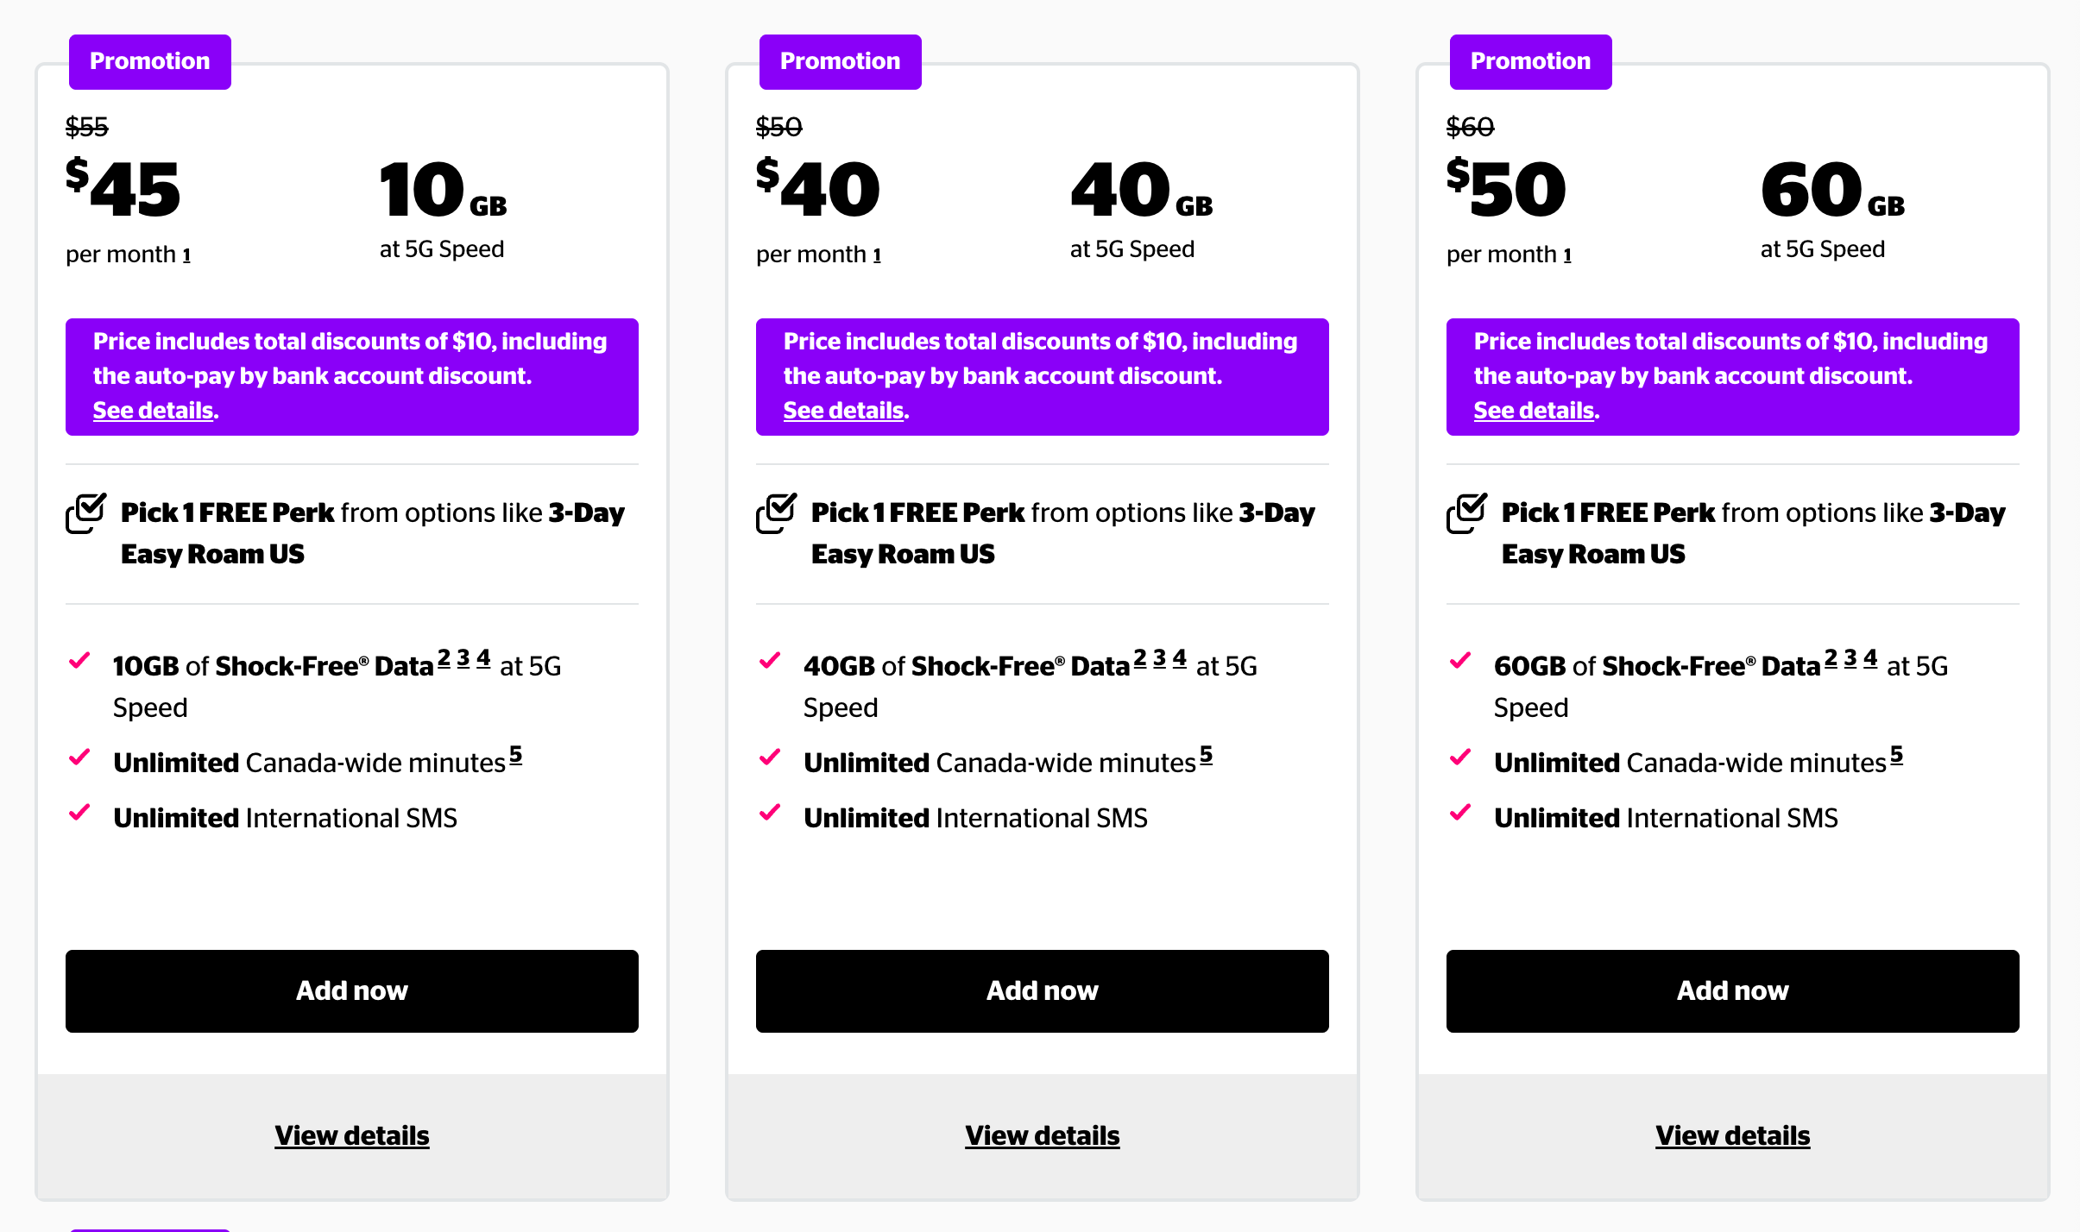Open footnote 1 next to $45 per month
The image size is (2080, 1232).
(x=186, y=255)
